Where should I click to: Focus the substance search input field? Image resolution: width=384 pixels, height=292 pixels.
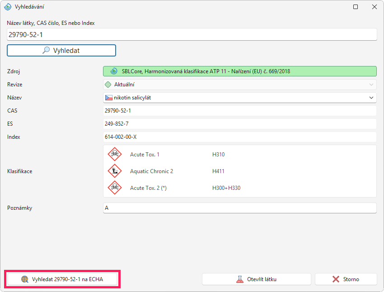pyautogui.click(x=192, y=34)
